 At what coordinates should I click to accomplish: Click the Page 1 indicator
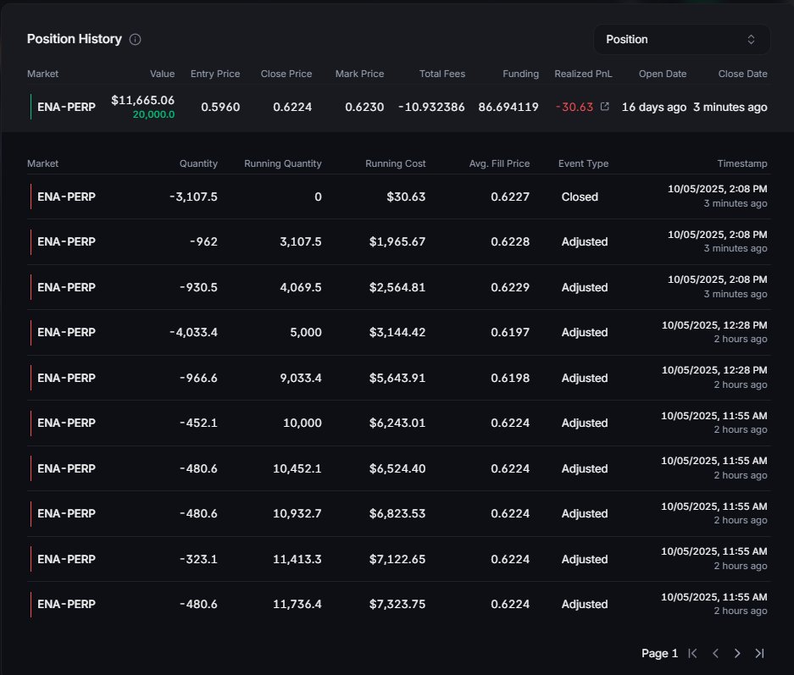pos(659,653)
